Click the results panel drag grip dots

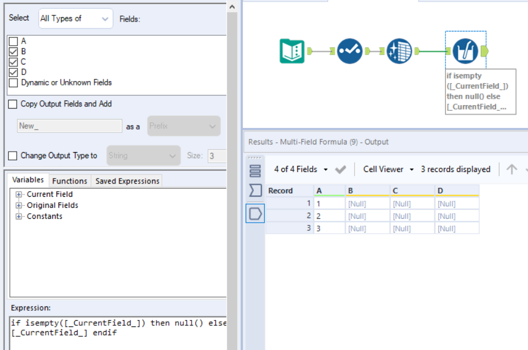tap(254, 158)
